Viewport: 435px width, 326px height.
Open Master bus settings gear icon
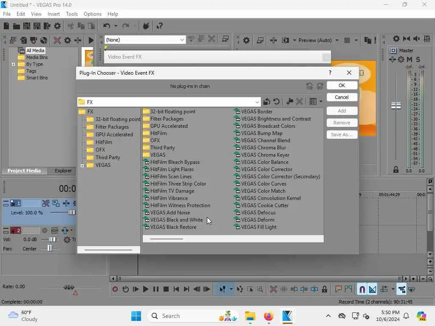tap(396, 39)
